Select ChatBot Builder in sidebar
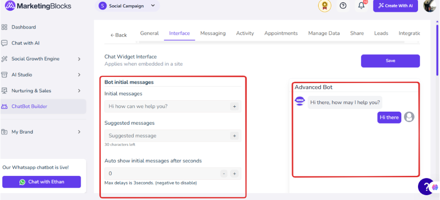 (43, 106)
